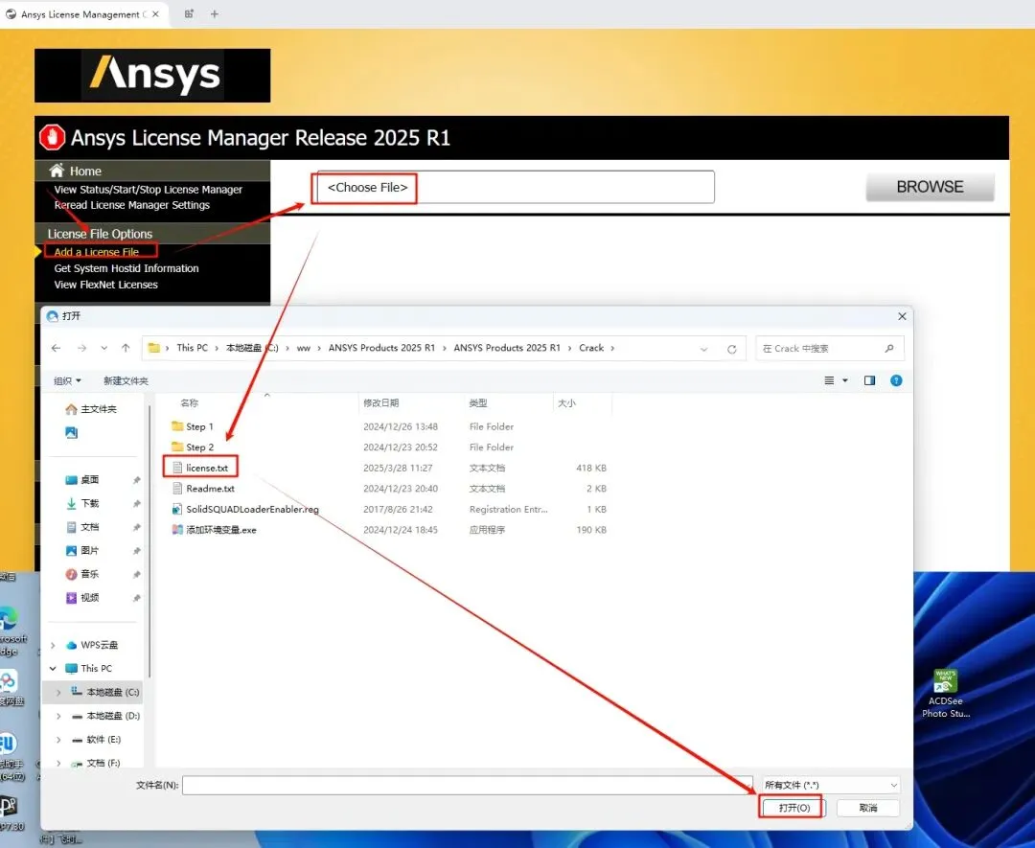The width and height of the screenshot is (1035, 848).
Task: Open ACDSee Photo Studio desktop shortcut
Action: [x=945, y=694]
